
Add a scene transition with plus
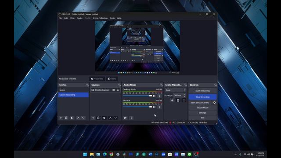(172, 101)
